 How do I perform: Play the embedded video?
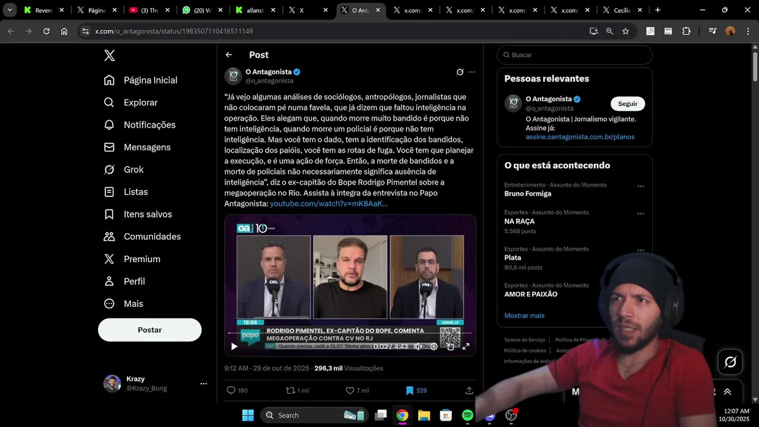pyautogui.click(x=234, y=346)
